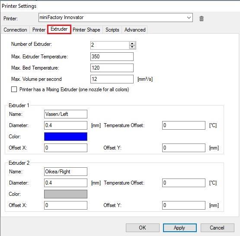Open the Printer Shape tab
This screenshot has height=236, width=240.
click(86, 30)
